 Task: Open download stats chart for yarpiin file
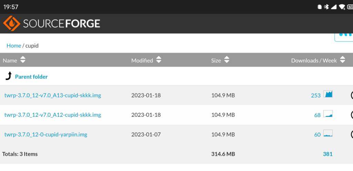(x=328, y=133)
